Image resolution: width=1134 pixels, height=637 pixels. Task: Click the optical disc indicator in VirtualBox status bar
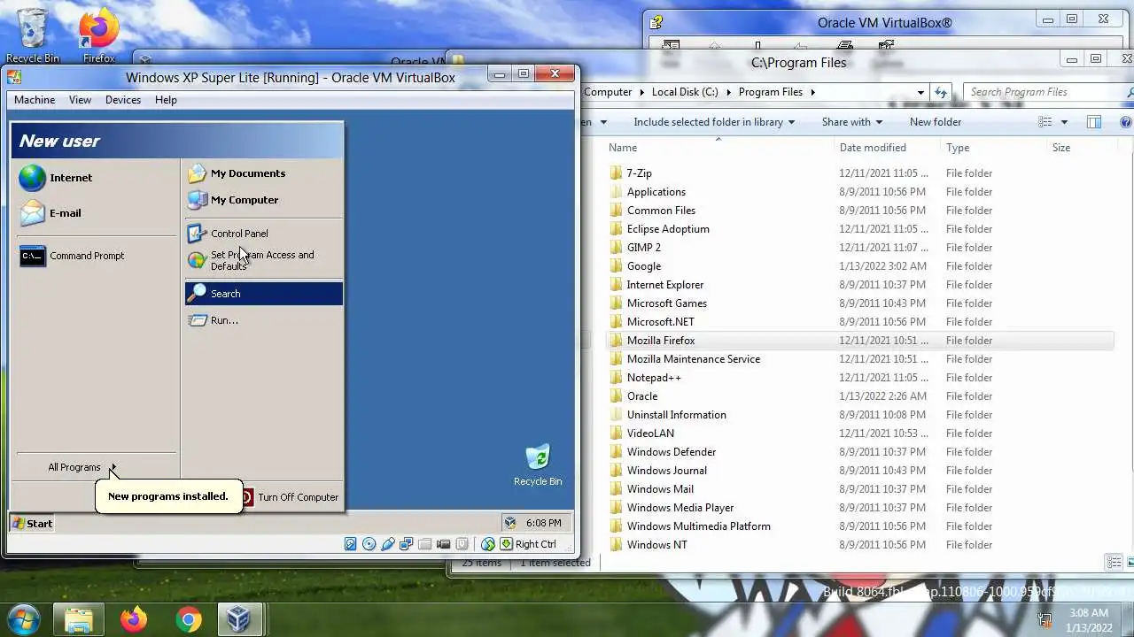coord(369,544)
